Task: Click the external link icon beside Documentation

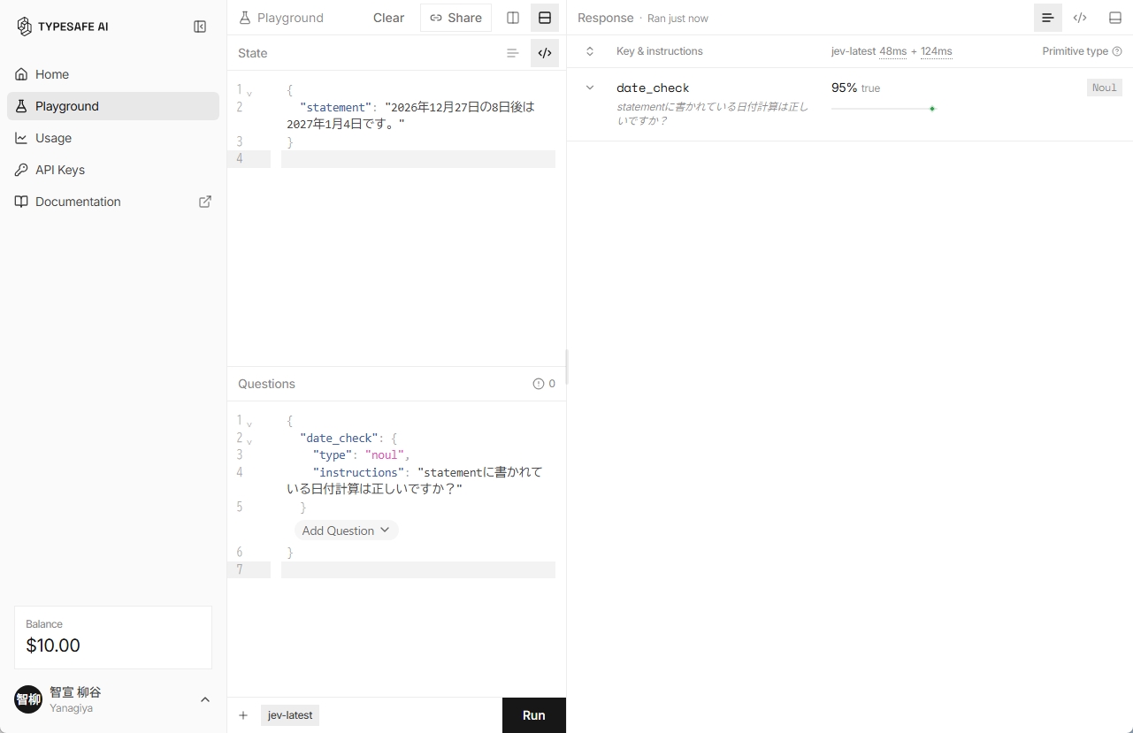Action: 205,202
